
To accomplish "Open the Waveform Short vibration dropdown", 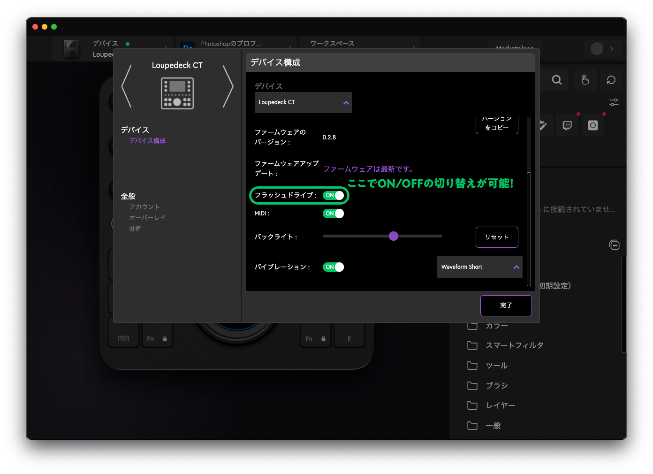I will click(479, 267).
